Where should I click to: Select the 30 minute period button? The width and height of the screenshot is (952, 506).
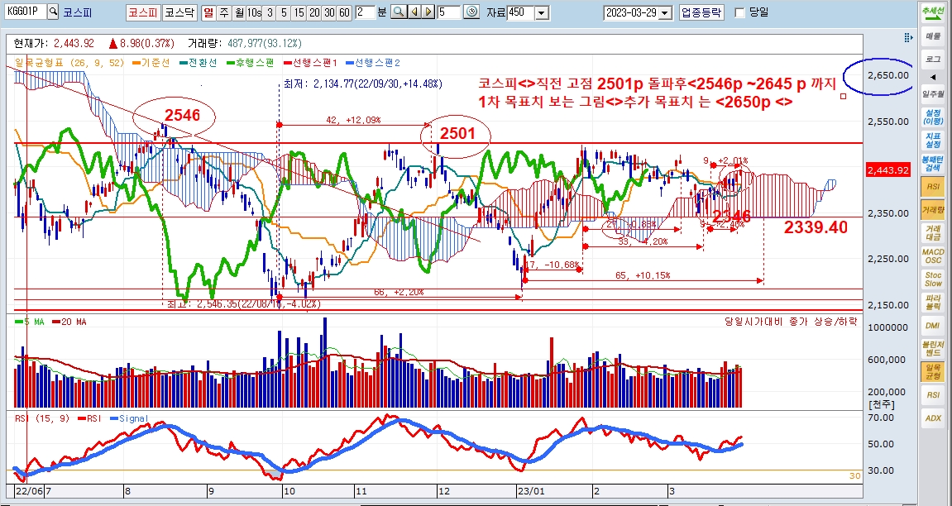[x=329, y=12]
